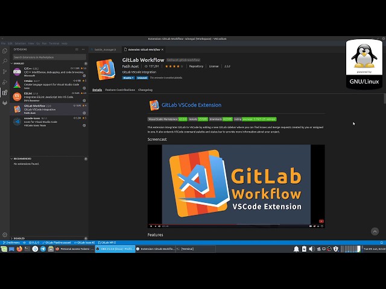Image resolution: width=386 pixels, height=289 pixels.
Task: Open the Explorer view in the activity bar
Action: point(5,51)
